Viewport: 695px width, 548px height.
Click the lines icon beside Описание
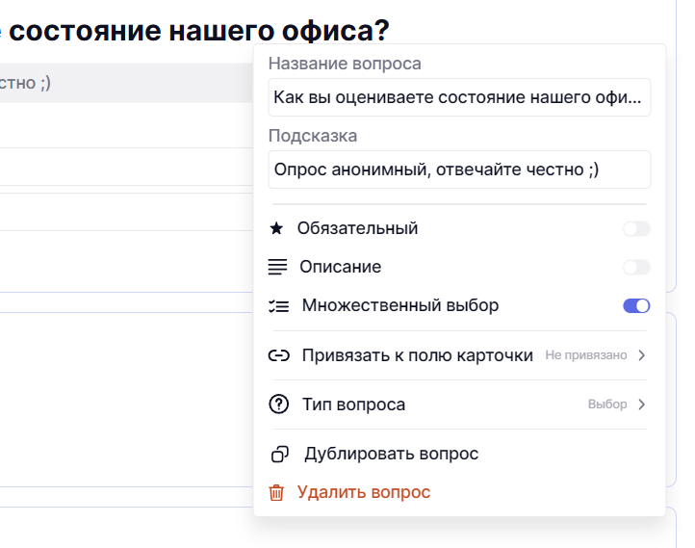[x=277, y=267]
